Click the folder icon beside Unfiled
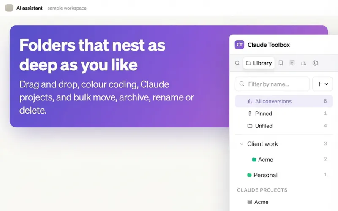This screenshot has width=338, height=211. coord(250,126)
